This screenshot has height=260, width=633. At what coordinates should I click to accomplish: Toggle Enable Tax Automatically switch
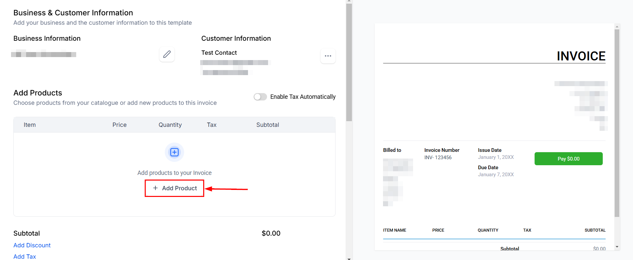pyautogui.click(x=260, y=97)
